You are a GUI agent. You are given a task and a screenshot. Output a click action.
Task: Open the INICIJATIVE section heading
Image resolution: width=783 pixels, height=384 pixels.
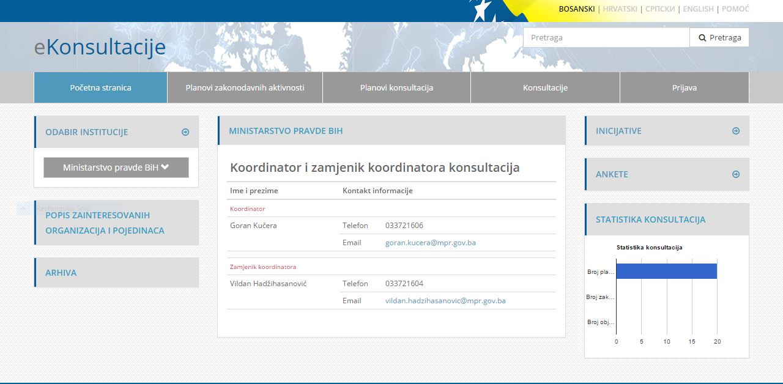click(618, 131)
